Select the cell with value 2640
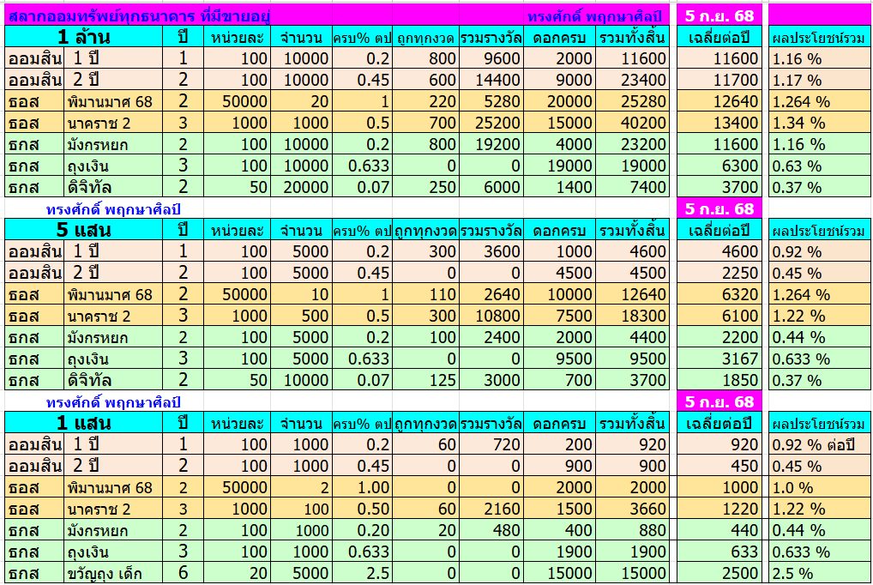This screenshot has height=585, width=873. 491,294
